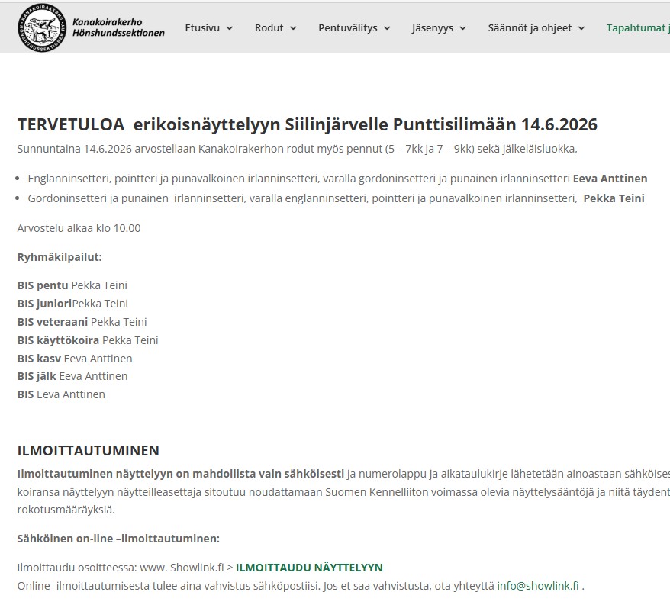
Task: Follow the ILMOITTAUDU NÄYTTELYYN link
Action: point(309,568)
